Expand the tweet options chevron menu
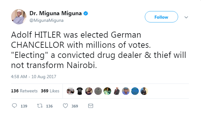Viewport: 201px width, 118px height. pyautogui.click(x=186, y=17)
